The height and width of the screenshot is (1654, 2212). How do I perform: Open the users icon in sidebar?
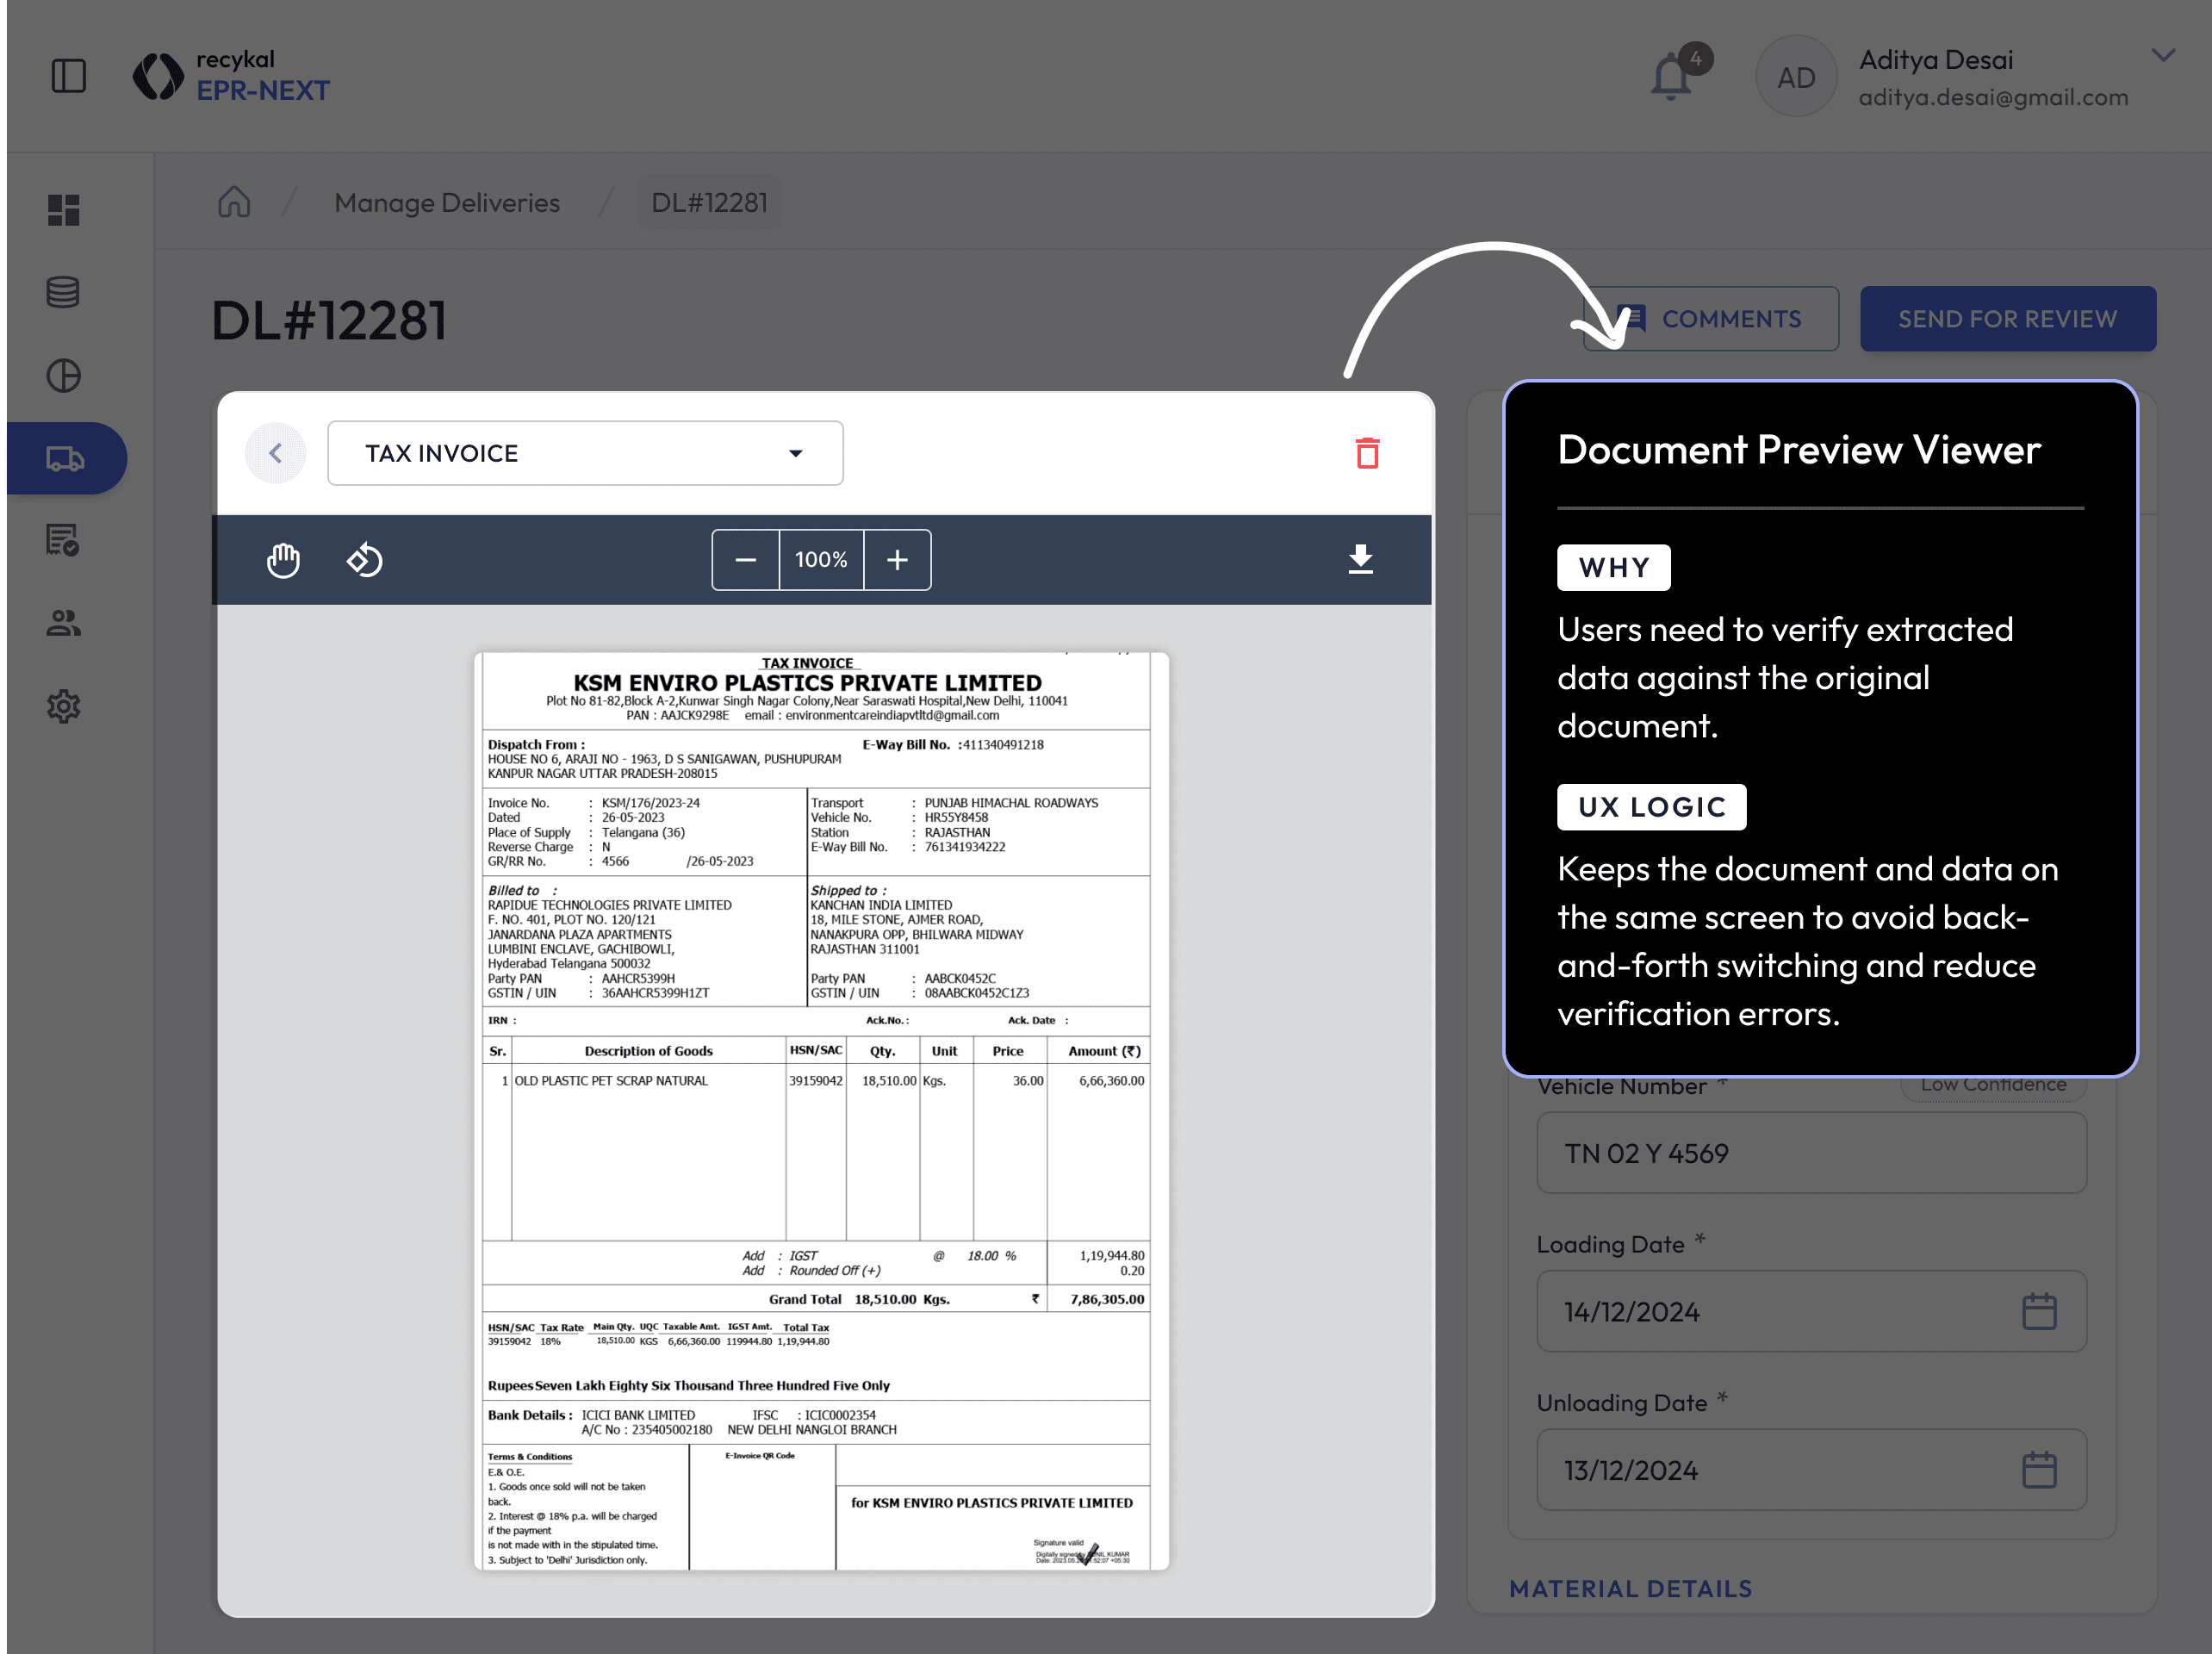tap(63, 624)
